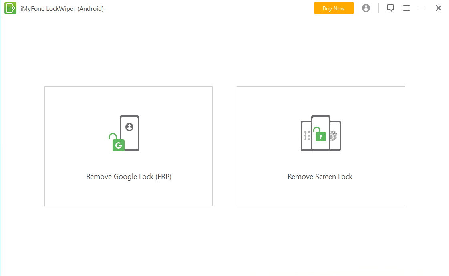Select the Remove Screen Lock card
Viewport: 449px width, 276px height.
(321, 146)
